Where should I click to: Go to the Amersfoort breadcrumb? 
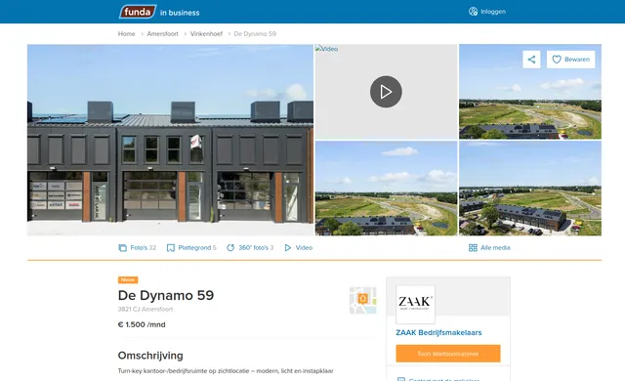point(163,34)
